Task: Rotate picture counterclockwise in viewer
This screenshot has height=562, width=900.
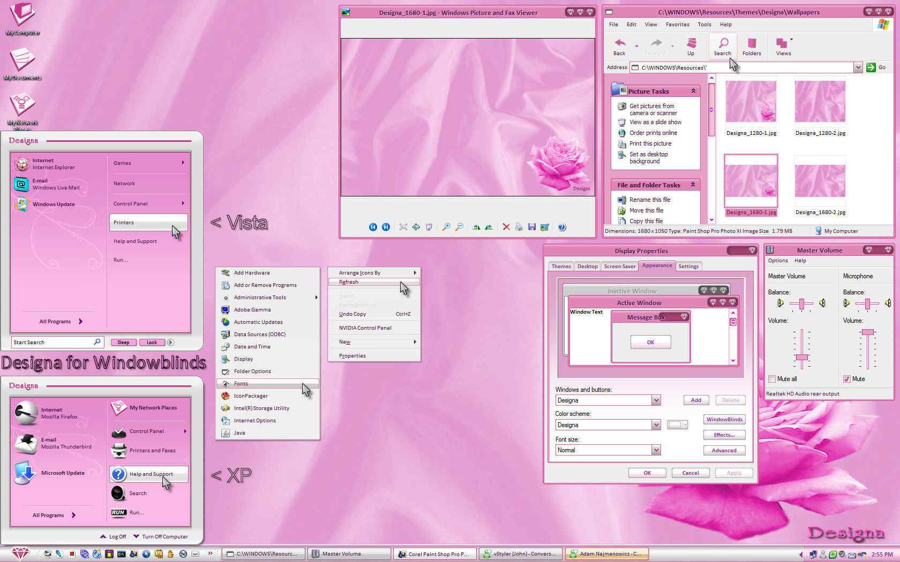Action: pyautogui.click(x=489, y=227)
